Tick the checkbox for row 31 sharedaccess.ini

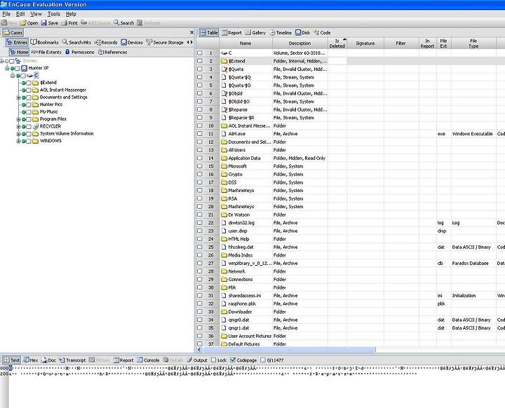pyautogui.click(x=200, y=295)
